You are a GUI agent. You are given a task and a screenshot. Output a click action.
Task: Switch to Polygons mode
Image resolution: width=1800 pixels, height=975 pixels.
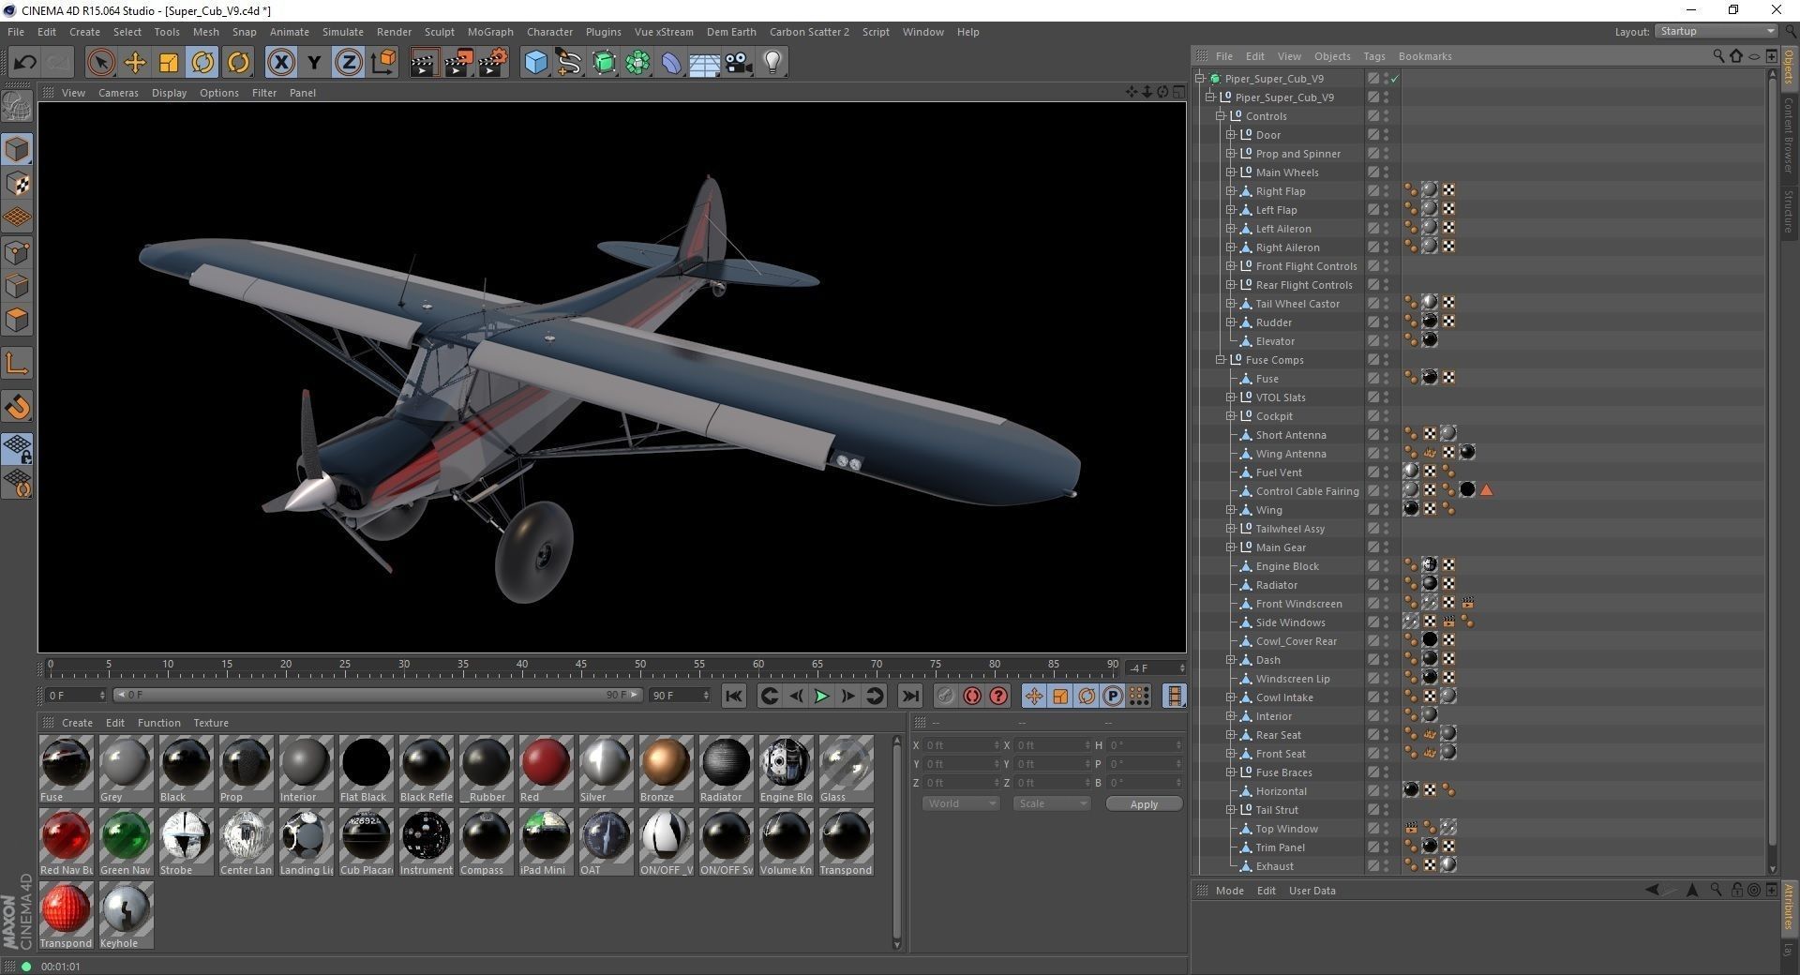(17, 321)
